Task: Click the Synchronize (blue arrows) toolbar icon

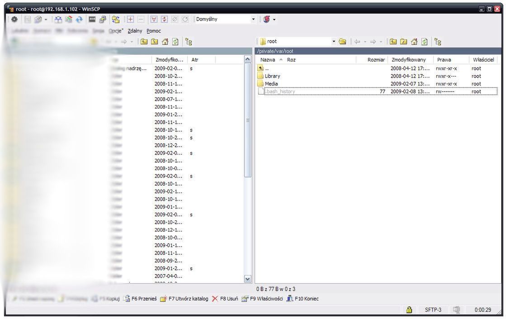Action: click(79, 19)
